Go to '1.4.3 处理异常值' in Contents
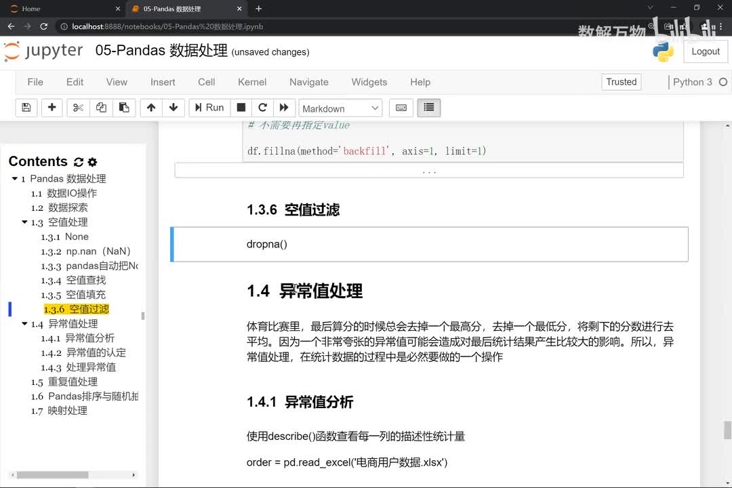The height and width of the screenshot is (488, 732). coord(78,367)
